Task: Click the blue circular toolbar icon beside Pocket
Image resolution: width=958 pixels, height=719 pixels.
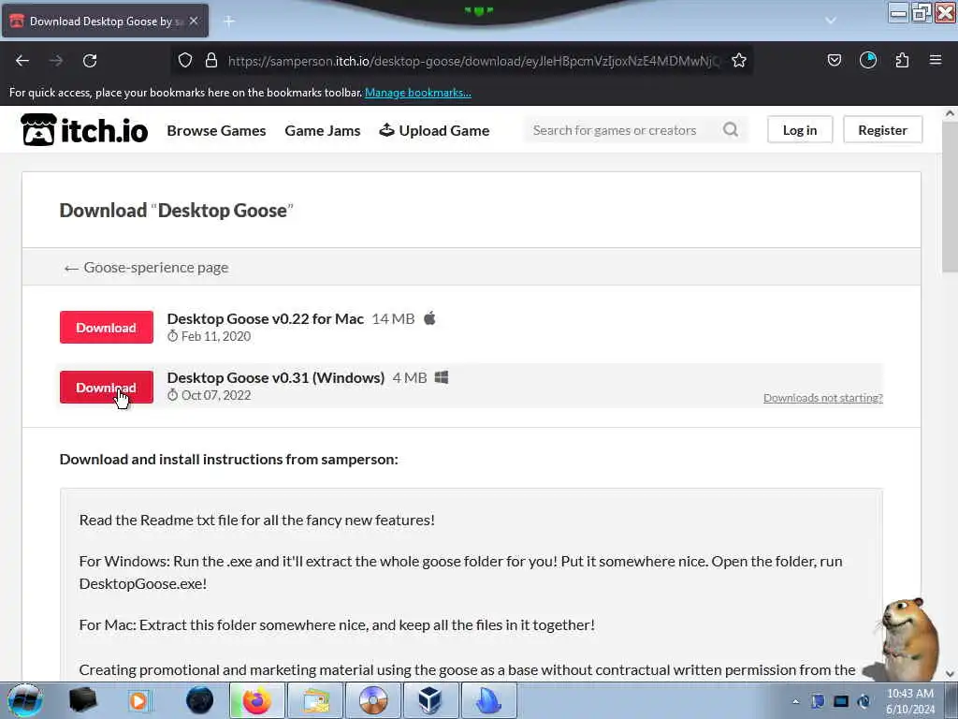Action: [x=868, y=60]
